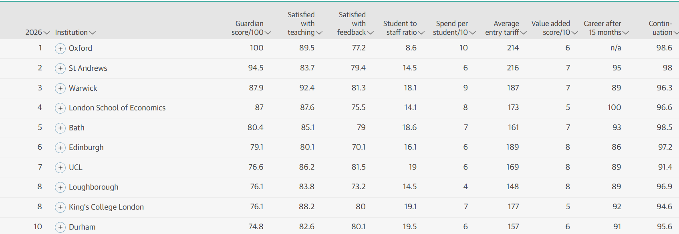Sort by Average entry tariff column
This screenshot has height=234, width=679.
coord(506,28)
